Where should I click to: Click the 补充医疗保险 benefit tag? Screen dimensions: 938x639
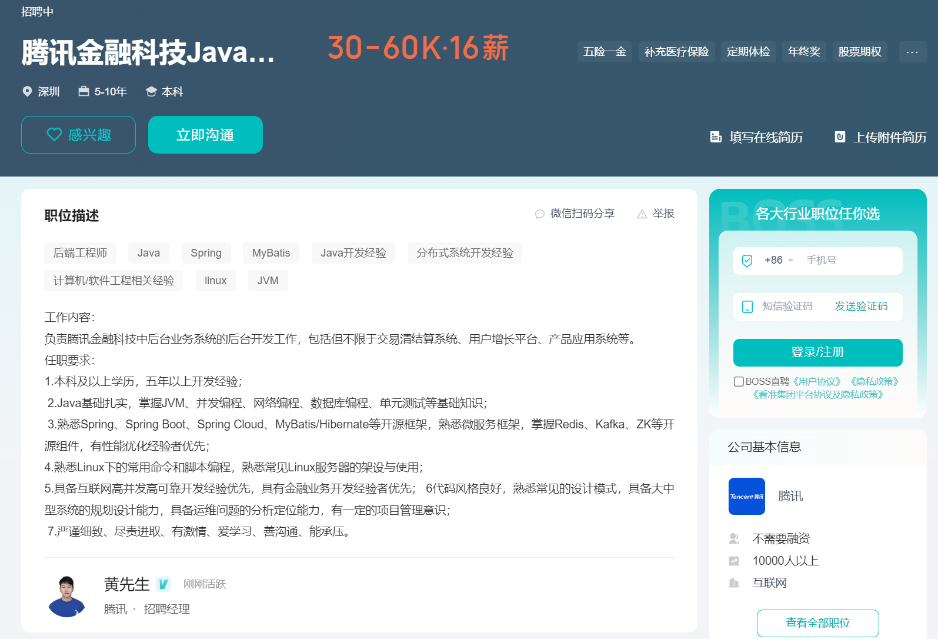coord(676,52)
